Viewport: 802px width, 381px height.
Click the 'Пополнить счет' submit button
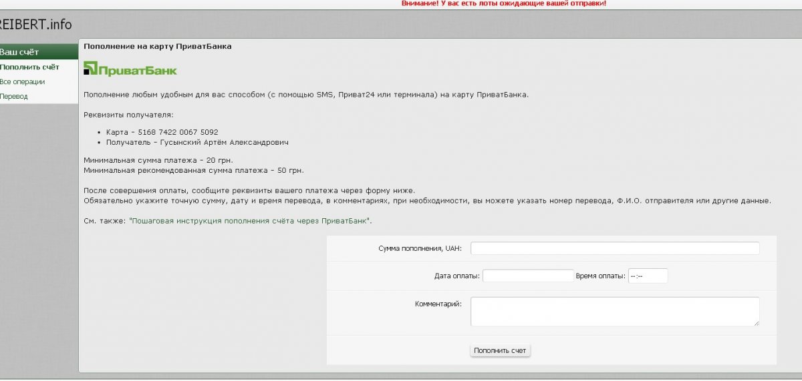(x=500, y=350)
